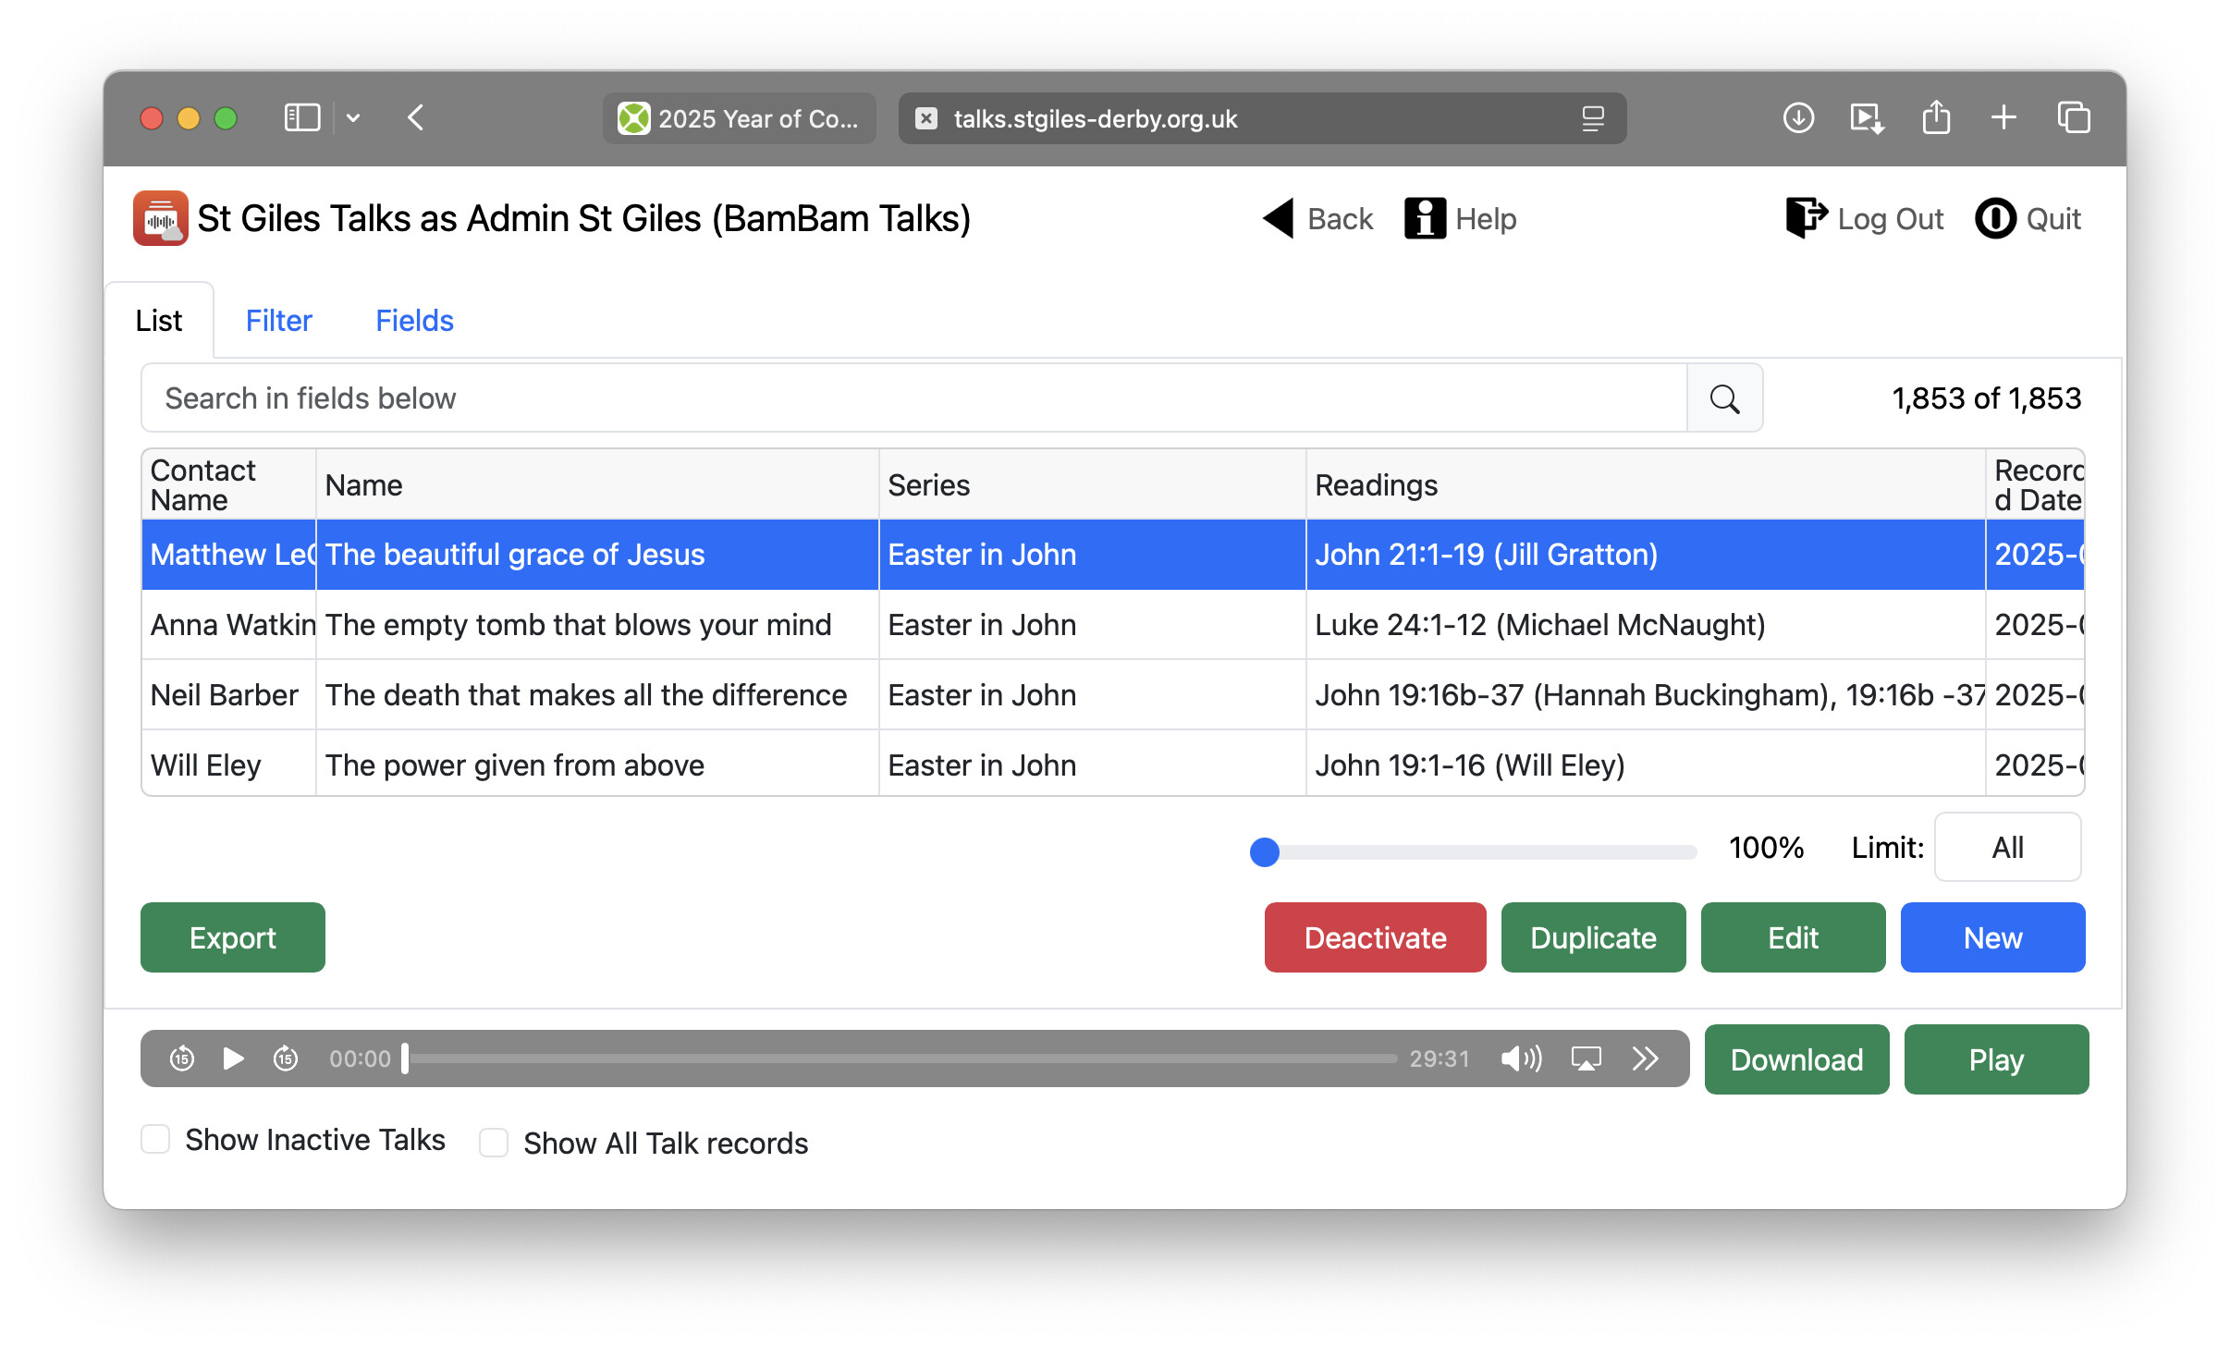Click the Recorded Date column header
The image size is (2230, 1346).
click(x=2036, y=484)
